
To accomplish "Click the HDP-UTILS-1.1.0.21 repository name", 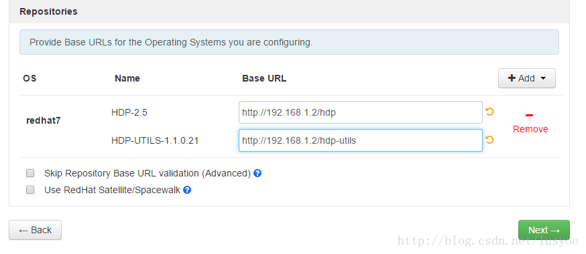I will [155, 140].
